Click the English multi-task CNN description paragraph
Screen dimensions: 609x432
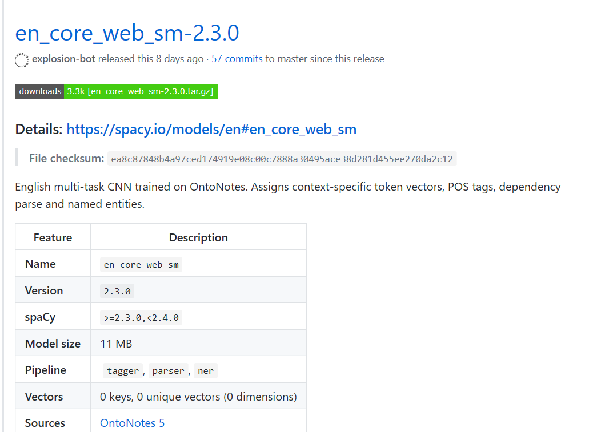pyautogui.click(x=288, y=195)
